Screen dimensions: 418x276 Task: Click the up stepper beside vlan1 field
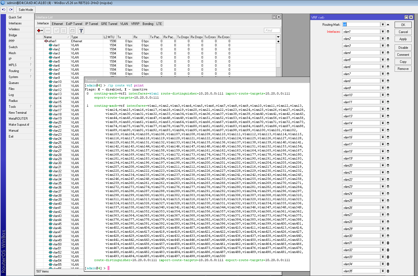pos(388,30)
